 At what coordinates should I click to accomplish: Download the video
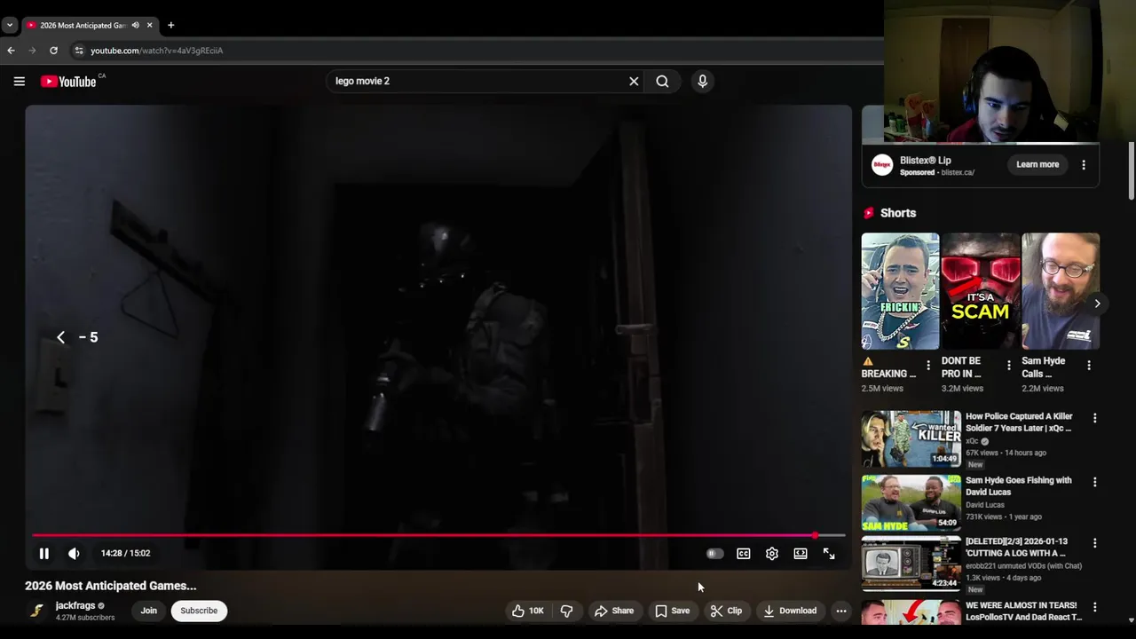pyautogui.click(x=790, y=611)
